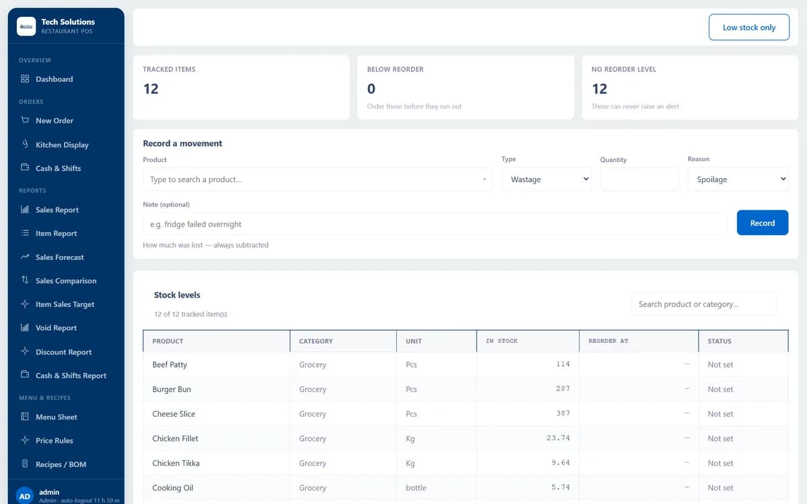Open the Product search dropdown
This screenshot has height=504, width=807.
(317, 179)
